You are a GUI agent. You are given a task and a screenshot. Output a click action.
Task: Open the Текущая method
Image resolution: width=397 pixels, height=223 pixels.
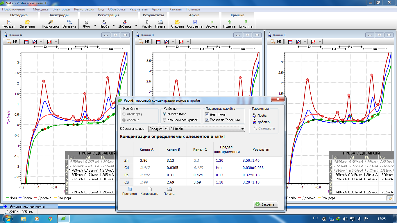pos(9,24)
